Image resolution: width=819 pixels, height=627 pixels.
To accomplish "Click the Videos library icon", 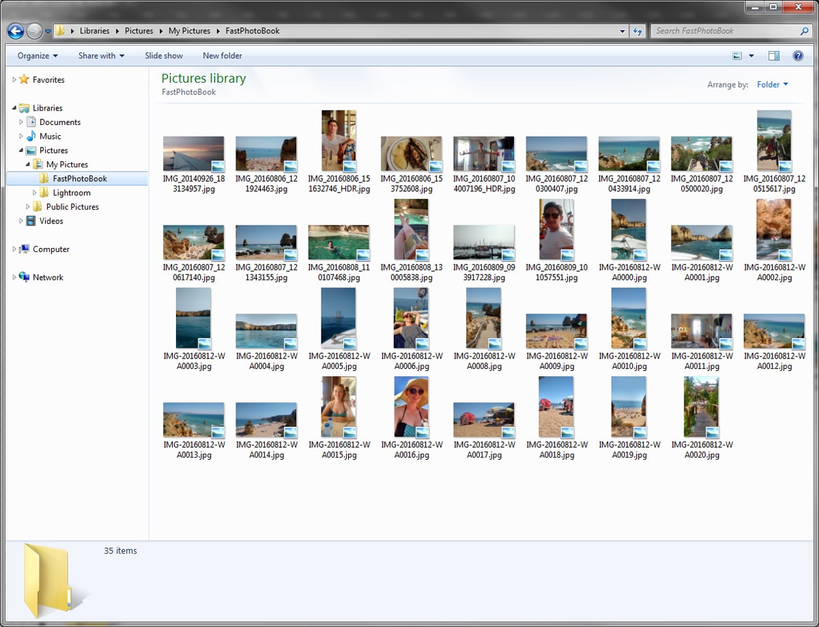I will (x=31, y=221).
